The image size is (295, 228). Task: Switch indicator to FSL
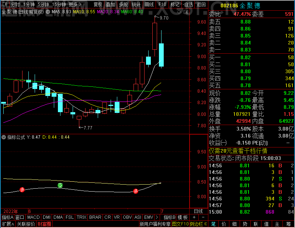point(69,217)
